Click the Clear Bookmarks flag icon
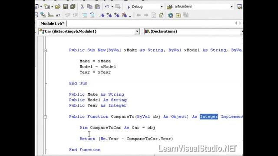Screen dimensions: 278x156 (124, 15)
